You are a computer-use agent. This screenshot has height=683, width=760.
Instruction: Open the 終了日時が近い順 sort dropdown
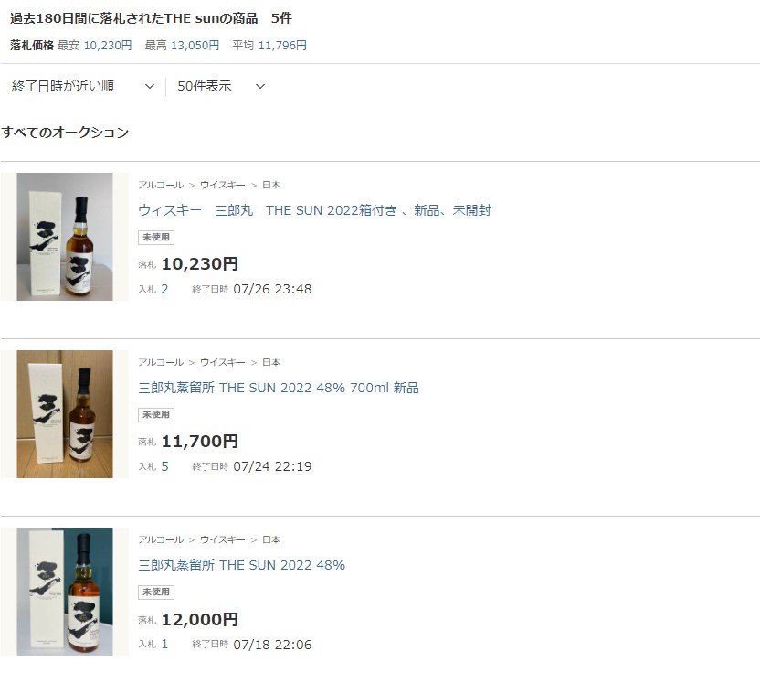coord(83,86)
